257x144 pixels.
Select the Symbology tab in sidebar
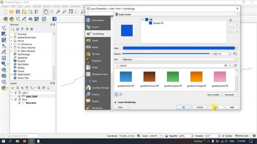click(x=98, y=34)
